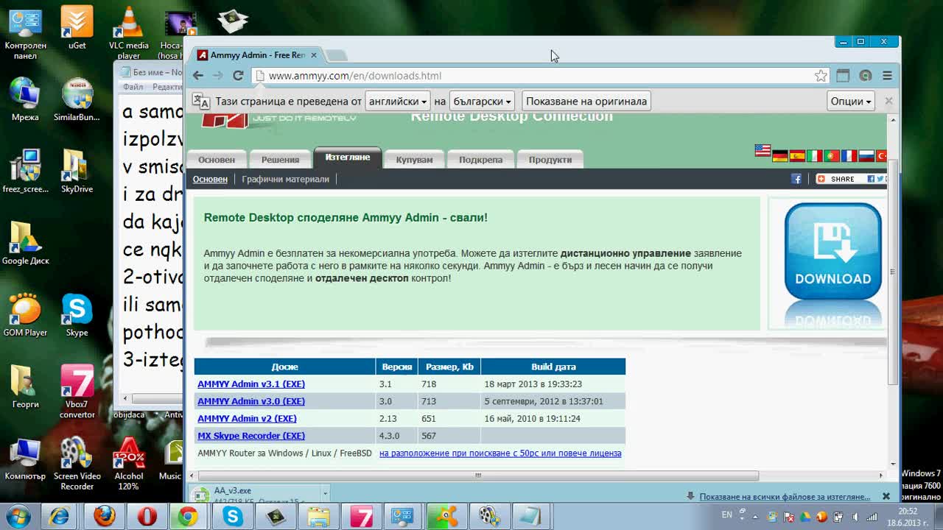Image resolution: width=943 pixels, height=530 pixels.
Task: Click the window-shaped extension icon in Chrome toolbar
Action: pos(844,76)
